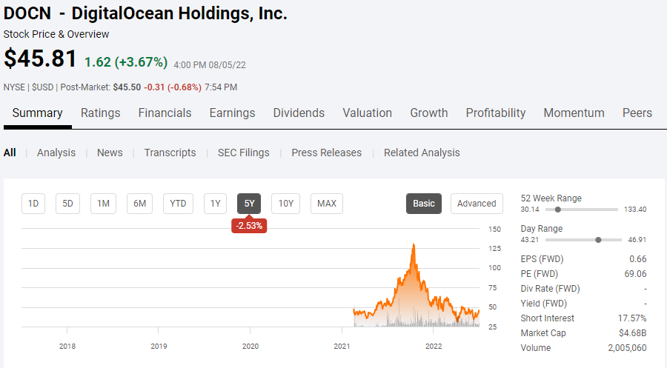Screen dimensions: 667x368
Task: Select the 6M chart range
Action: [x=139, y=204]
